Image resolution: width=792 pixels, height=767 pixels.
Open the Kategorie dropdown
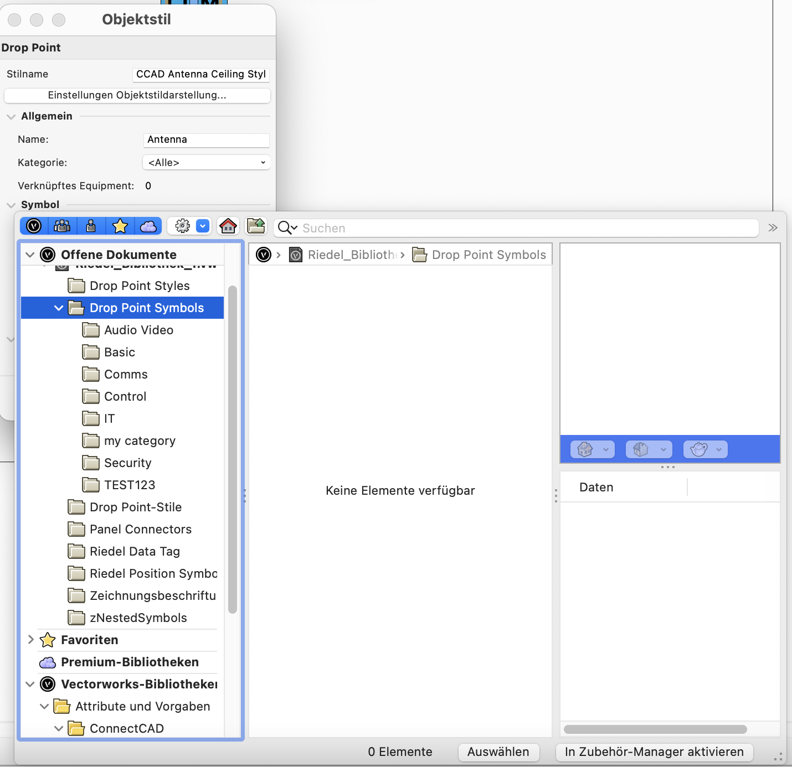tap(206, 163)
